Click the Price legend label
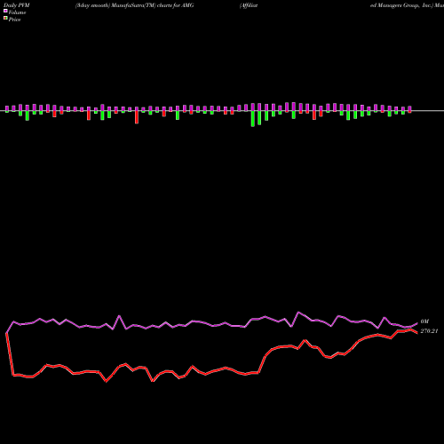Screen dimensions: 444x444 click(x=14, y=20)
